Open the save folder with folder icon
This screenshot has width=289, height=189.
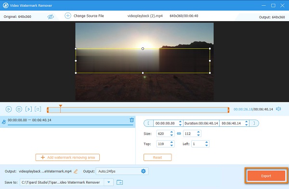click(120, 183)
